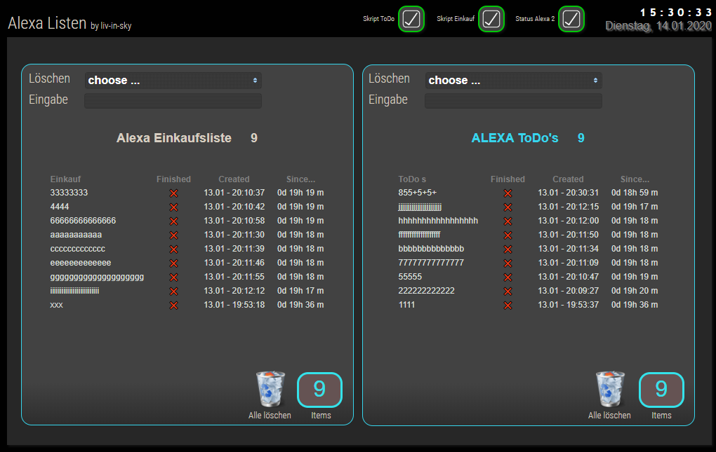Click the 9 Items button in ToDo's panel
Screen dimensions: 716x452
pos(661,390)
